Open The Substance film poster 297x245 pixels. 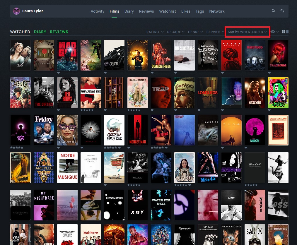(x=185, y=55)
